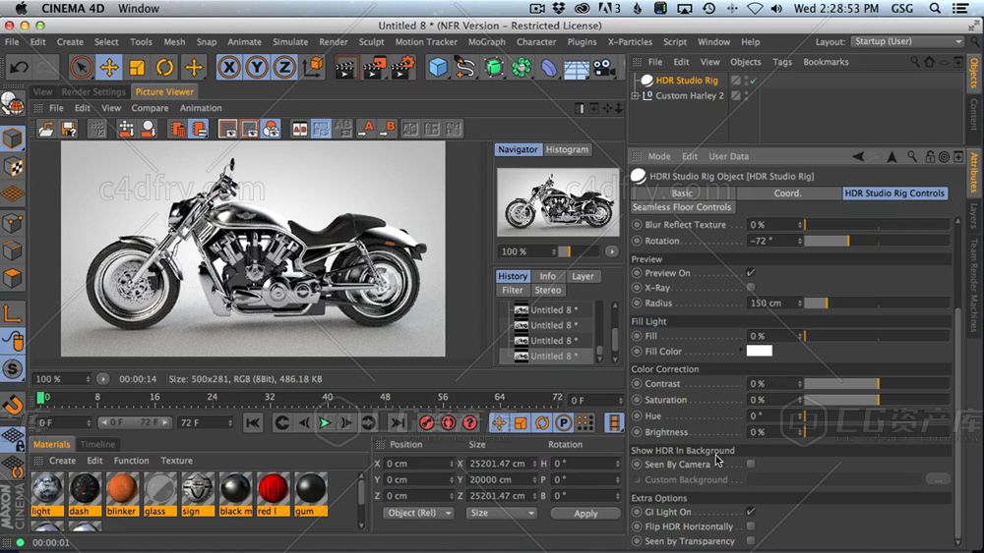
Task: Enable Flip HDR Horizontally checkbox
Action: coord(751,526)
